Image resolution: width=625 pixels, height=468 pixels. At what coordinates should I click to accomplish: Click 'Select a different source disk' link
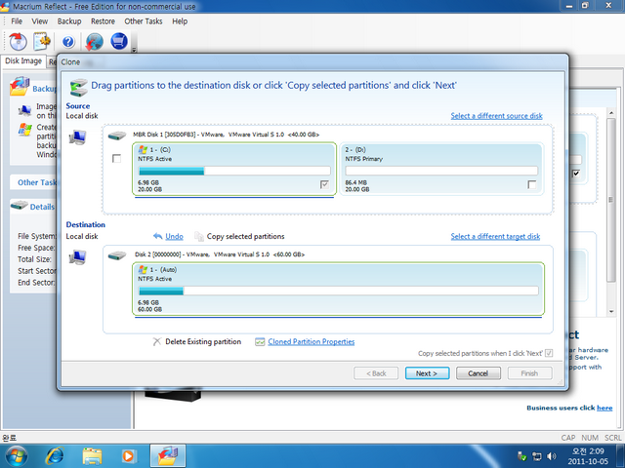496,116
